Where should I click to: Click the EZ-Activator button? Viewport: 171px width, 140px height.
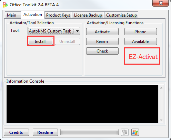click(142, 56)
